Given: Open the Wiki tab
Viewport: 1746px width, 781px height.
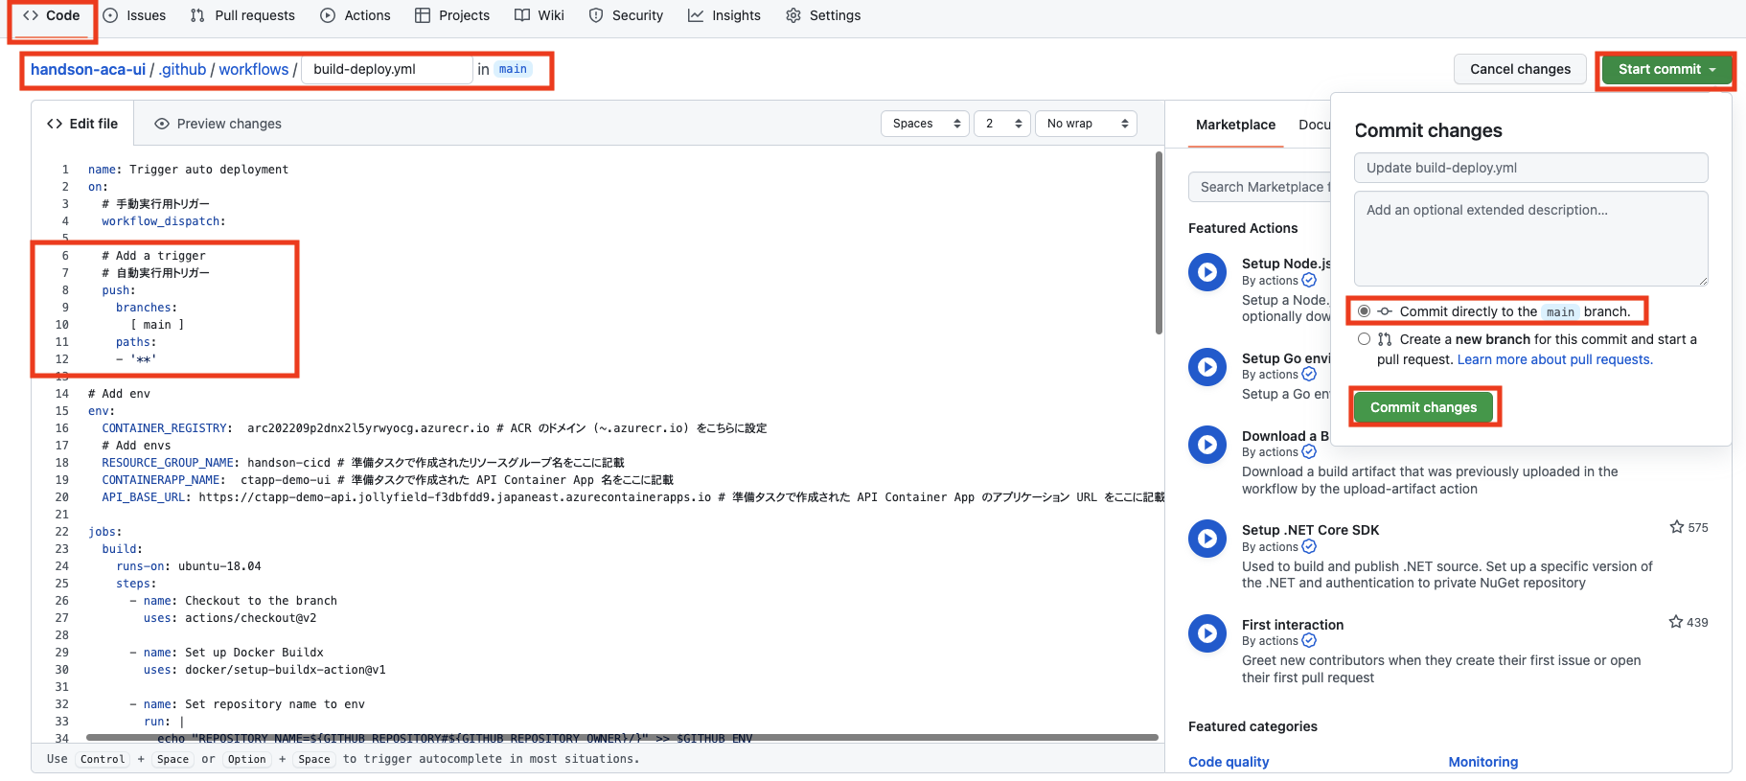Looking at the screenshot, I should 540,15.
